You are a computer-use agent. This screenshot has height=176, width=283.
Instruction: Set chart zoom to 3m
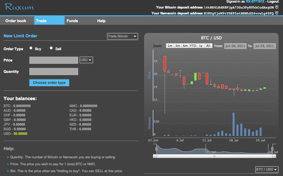177,46
